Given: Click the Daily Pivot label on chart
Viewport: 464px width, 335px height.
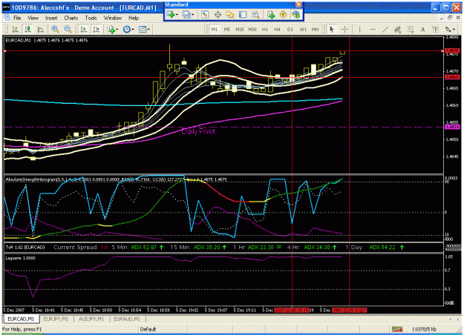Looking at the screenshot, I should coord(198,131).
